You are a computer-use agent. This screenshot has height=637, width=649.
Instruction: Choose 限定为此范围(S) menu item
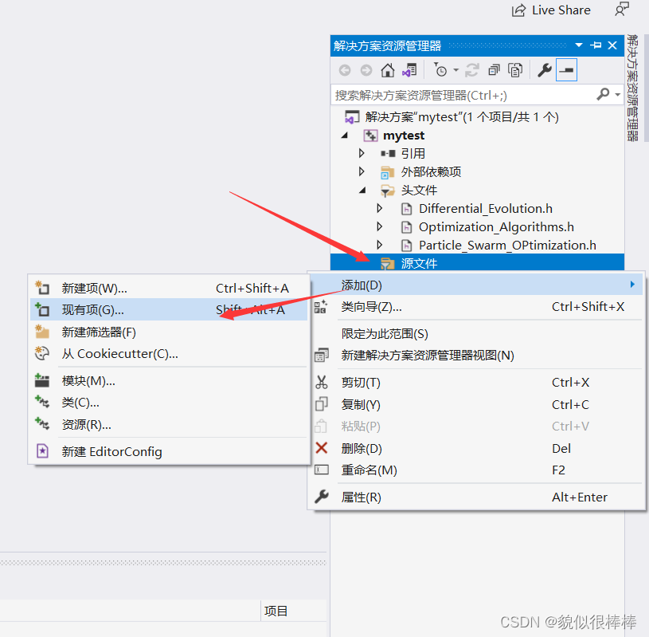476,333
